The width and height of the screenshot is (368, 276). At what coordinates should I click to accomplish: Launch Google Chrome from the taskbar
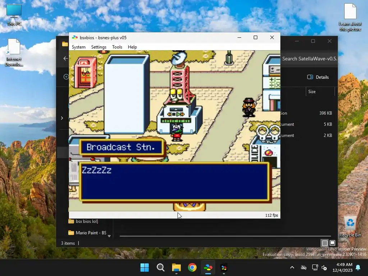coord(192,267)
